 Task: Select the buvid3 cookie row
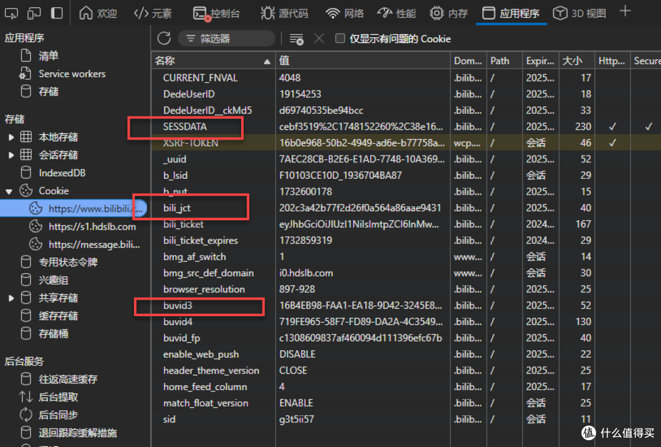pyautogui.click(x=406, y=306)
